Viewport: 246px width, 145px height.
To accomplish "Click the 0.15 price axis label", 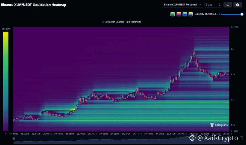I will [x=233, y=125].
